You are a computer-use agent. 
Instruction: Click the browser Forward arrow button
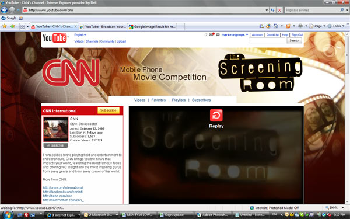point(12,10)
